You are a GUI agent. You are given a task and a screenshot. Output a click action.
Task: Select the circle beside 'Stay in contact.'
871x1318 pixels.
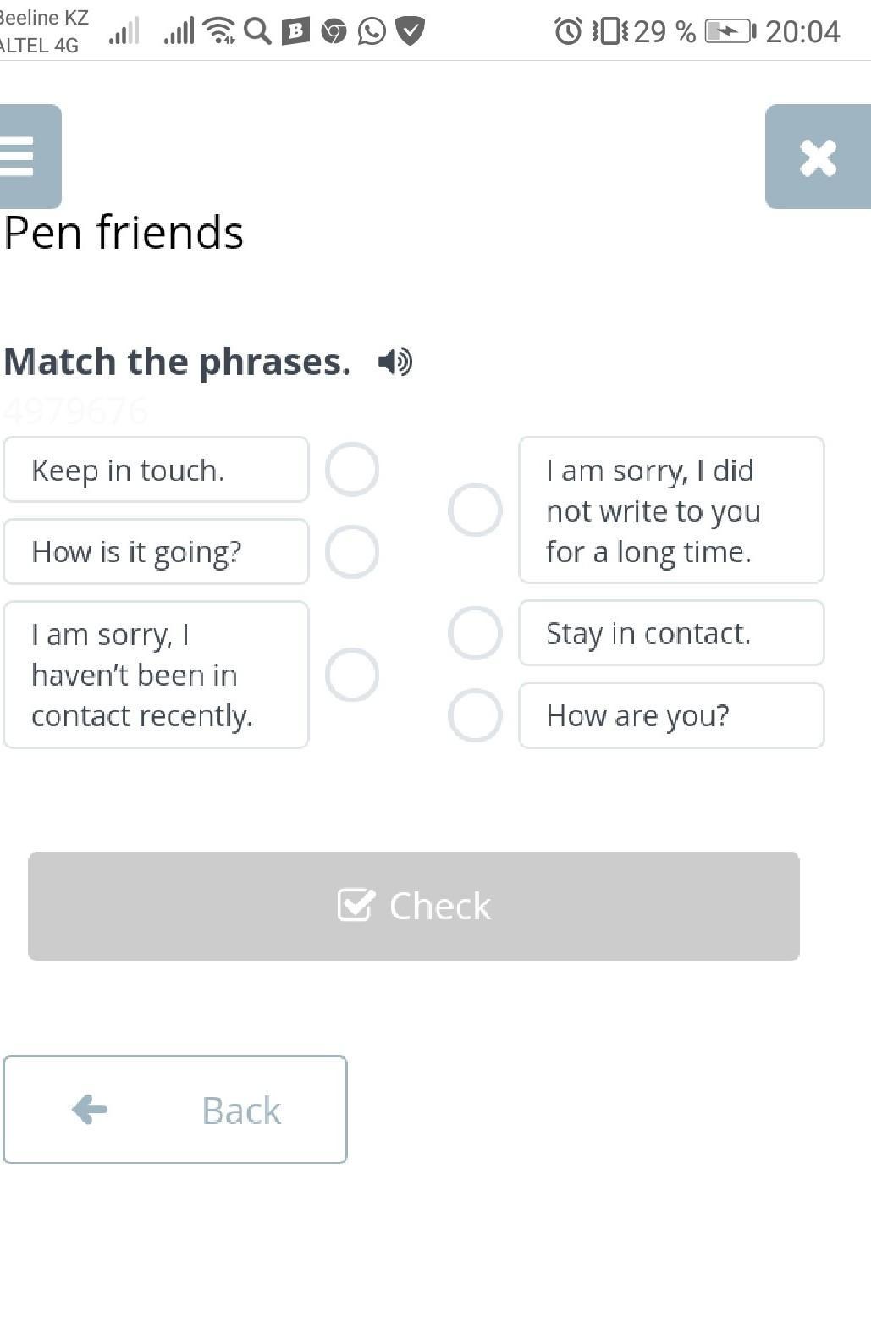(x=475, y=632)
